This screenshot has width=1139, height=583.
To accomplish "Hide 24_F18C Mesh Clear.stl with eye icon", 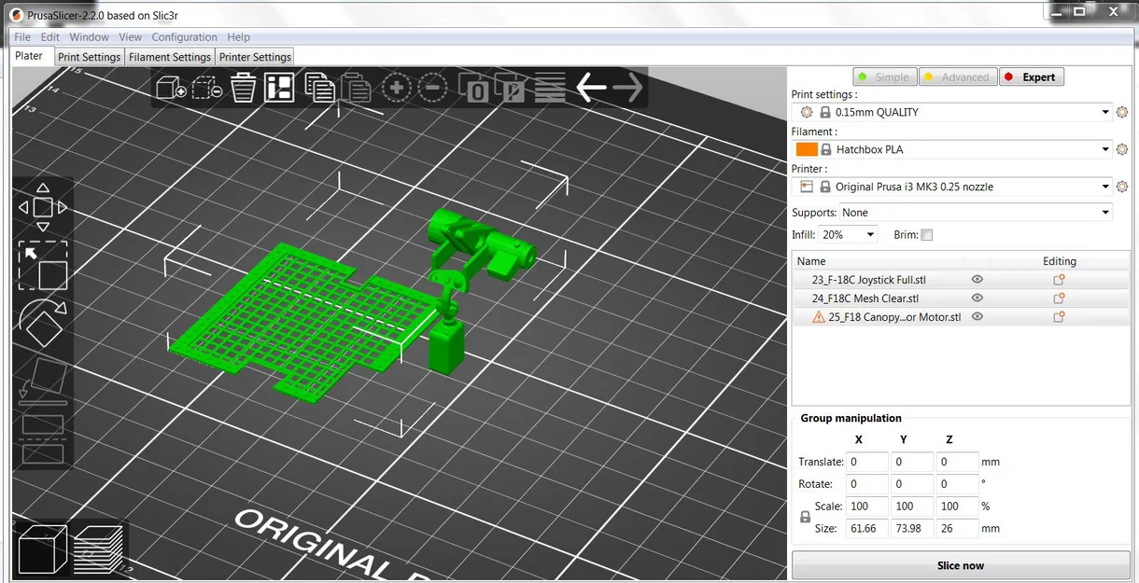I will tap(977, 298).
